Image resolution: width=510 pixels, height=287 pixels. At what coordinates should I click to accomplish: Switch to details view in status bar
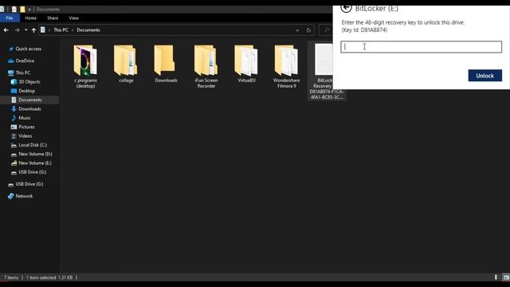[496, 277]
